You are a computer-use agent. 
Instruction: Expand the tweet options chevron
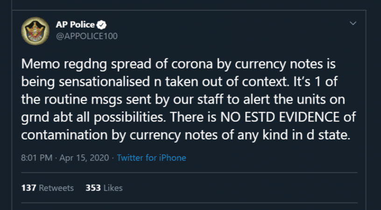click(353, 23)
